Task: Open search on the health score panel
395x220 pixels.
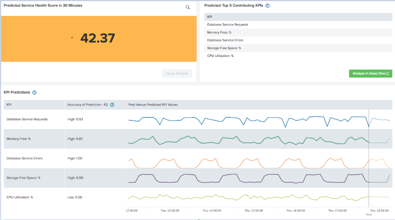Action: (x=188, y=7)
